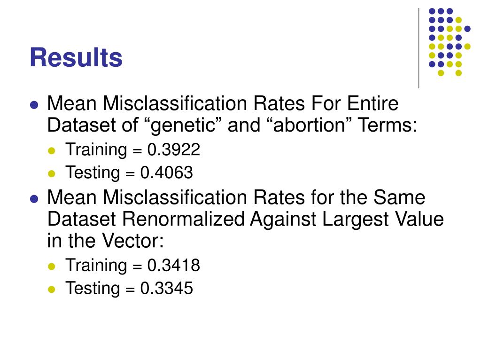
Task: Click the word Terms: in first bullet
Action: pyautogui.click(x=388, y=125)
